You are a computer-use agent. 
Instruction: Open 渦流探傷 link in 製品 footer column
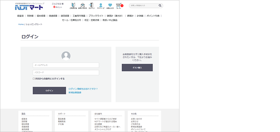click(x=25, y=129)
